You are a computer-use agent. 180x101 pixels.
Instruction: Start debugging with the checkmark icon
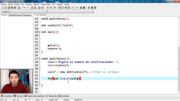tap(73, 8)
